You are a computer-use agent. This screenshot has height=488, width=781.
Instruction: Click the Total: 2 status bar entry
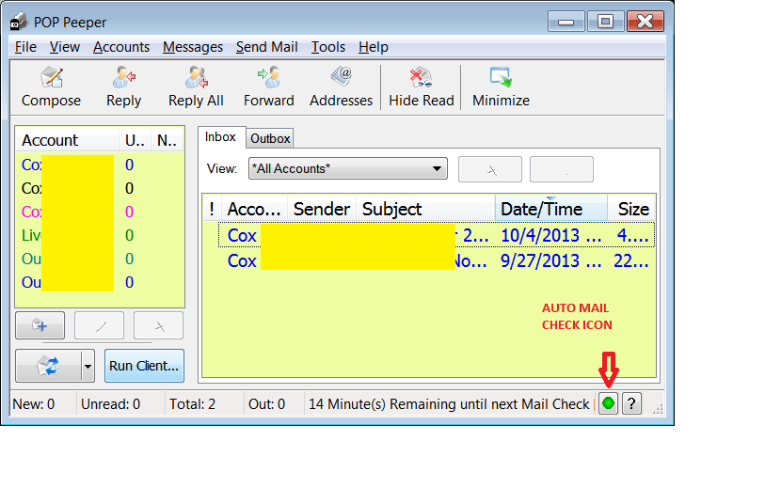(192, 403)
